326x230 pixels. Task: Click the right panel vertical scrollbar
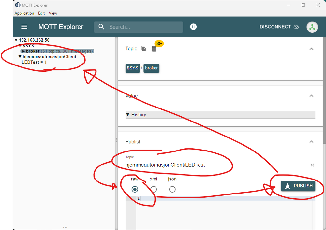324,90
